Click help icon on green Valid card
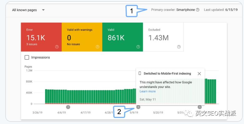 click(x=138, y=47)
